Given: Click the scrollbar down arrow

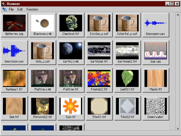Looking at the screenshot, I should tap(178, 129).
